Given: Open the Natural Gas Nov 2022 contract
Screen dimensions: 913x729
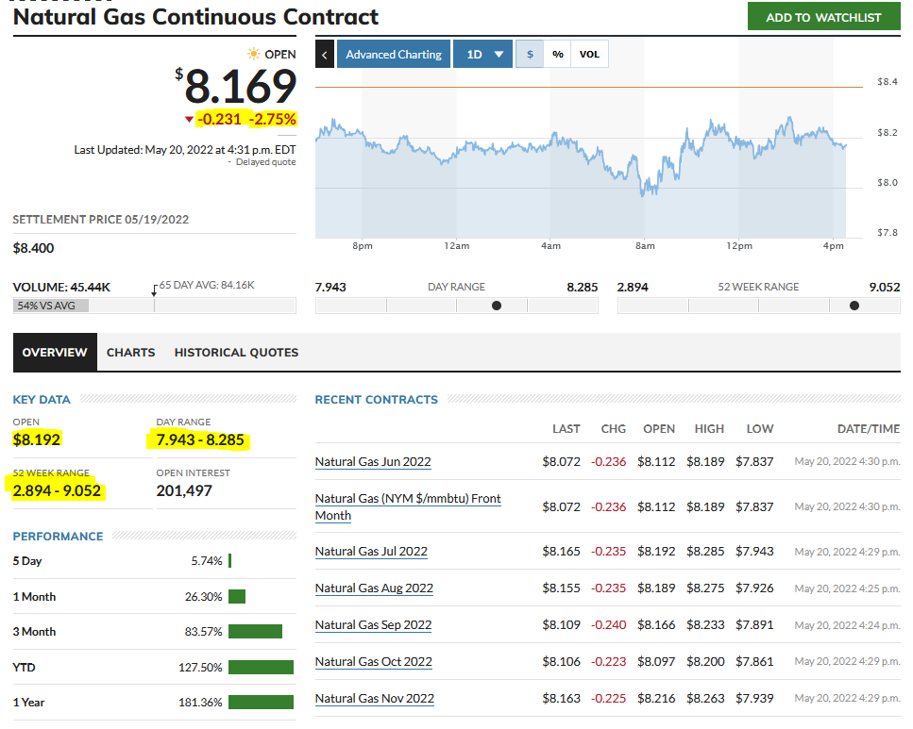Looking at the screenshot, I should click(x=375, y=699).
